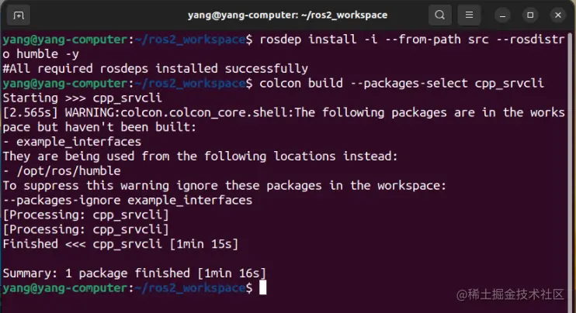Screen dimensions: 576x313
Task: Close the terminal window
Action: tap(558, 15)
